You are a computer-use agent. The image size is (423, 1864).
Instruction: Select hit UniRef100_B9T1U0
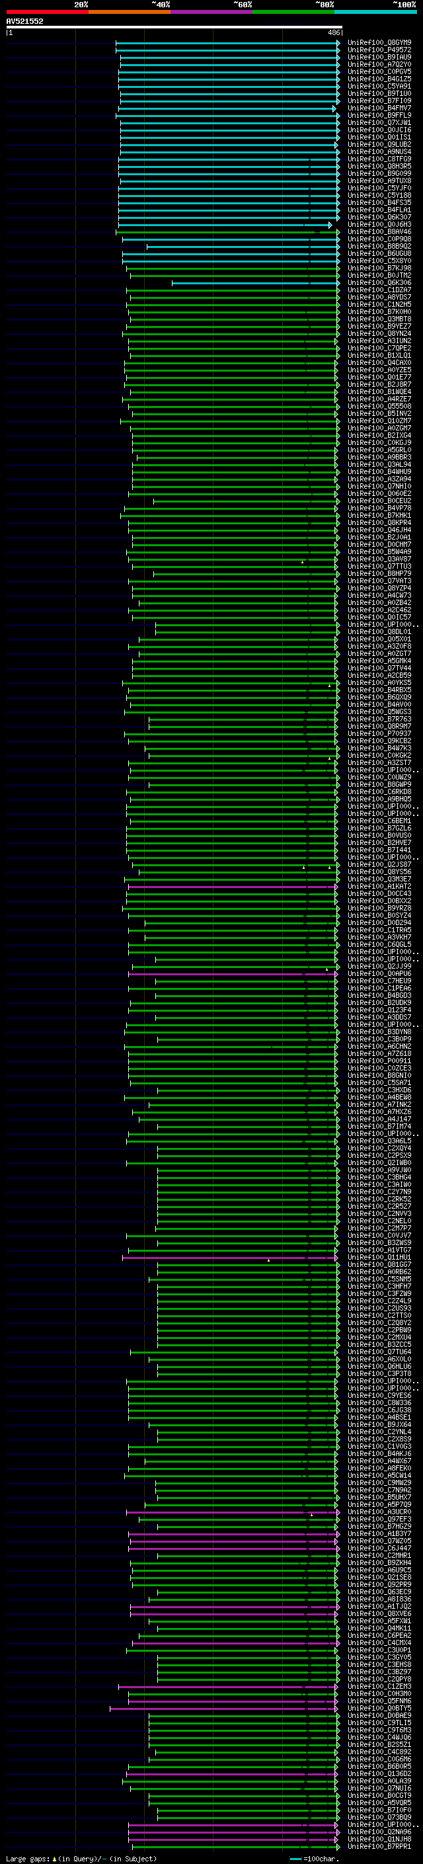pyautogui.click(x=379, y=93)
